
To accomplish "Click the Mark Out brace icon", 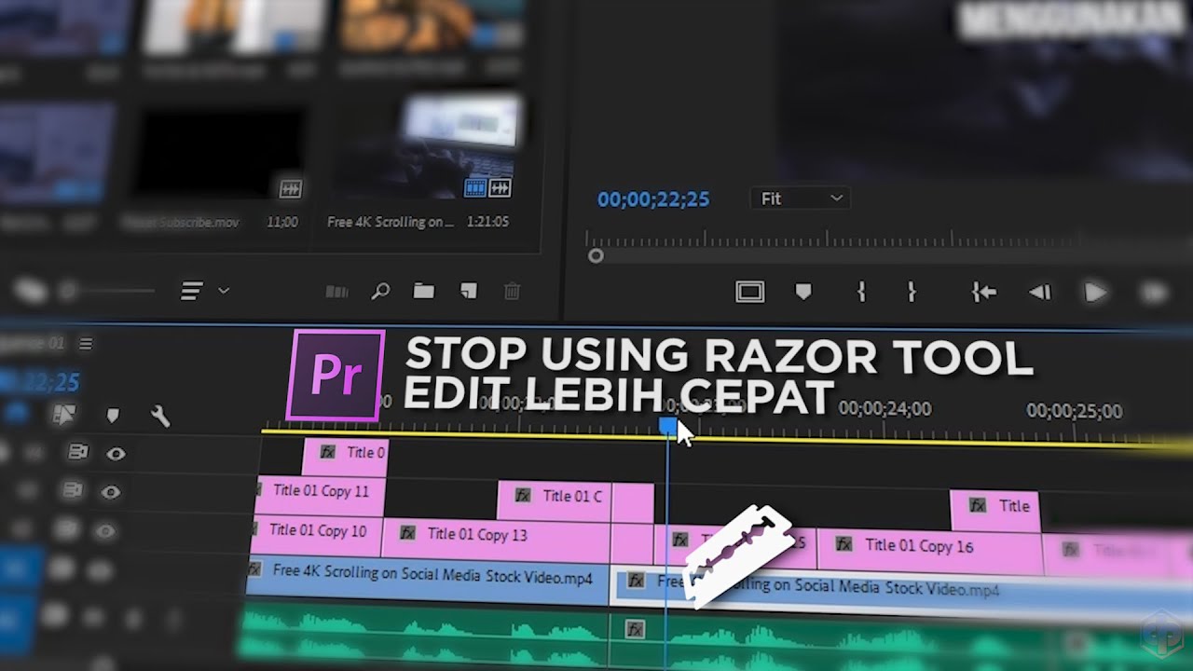I will click(x=912, y=293).
